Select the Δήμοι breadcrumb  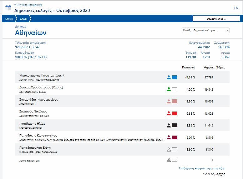coord(23,19)
